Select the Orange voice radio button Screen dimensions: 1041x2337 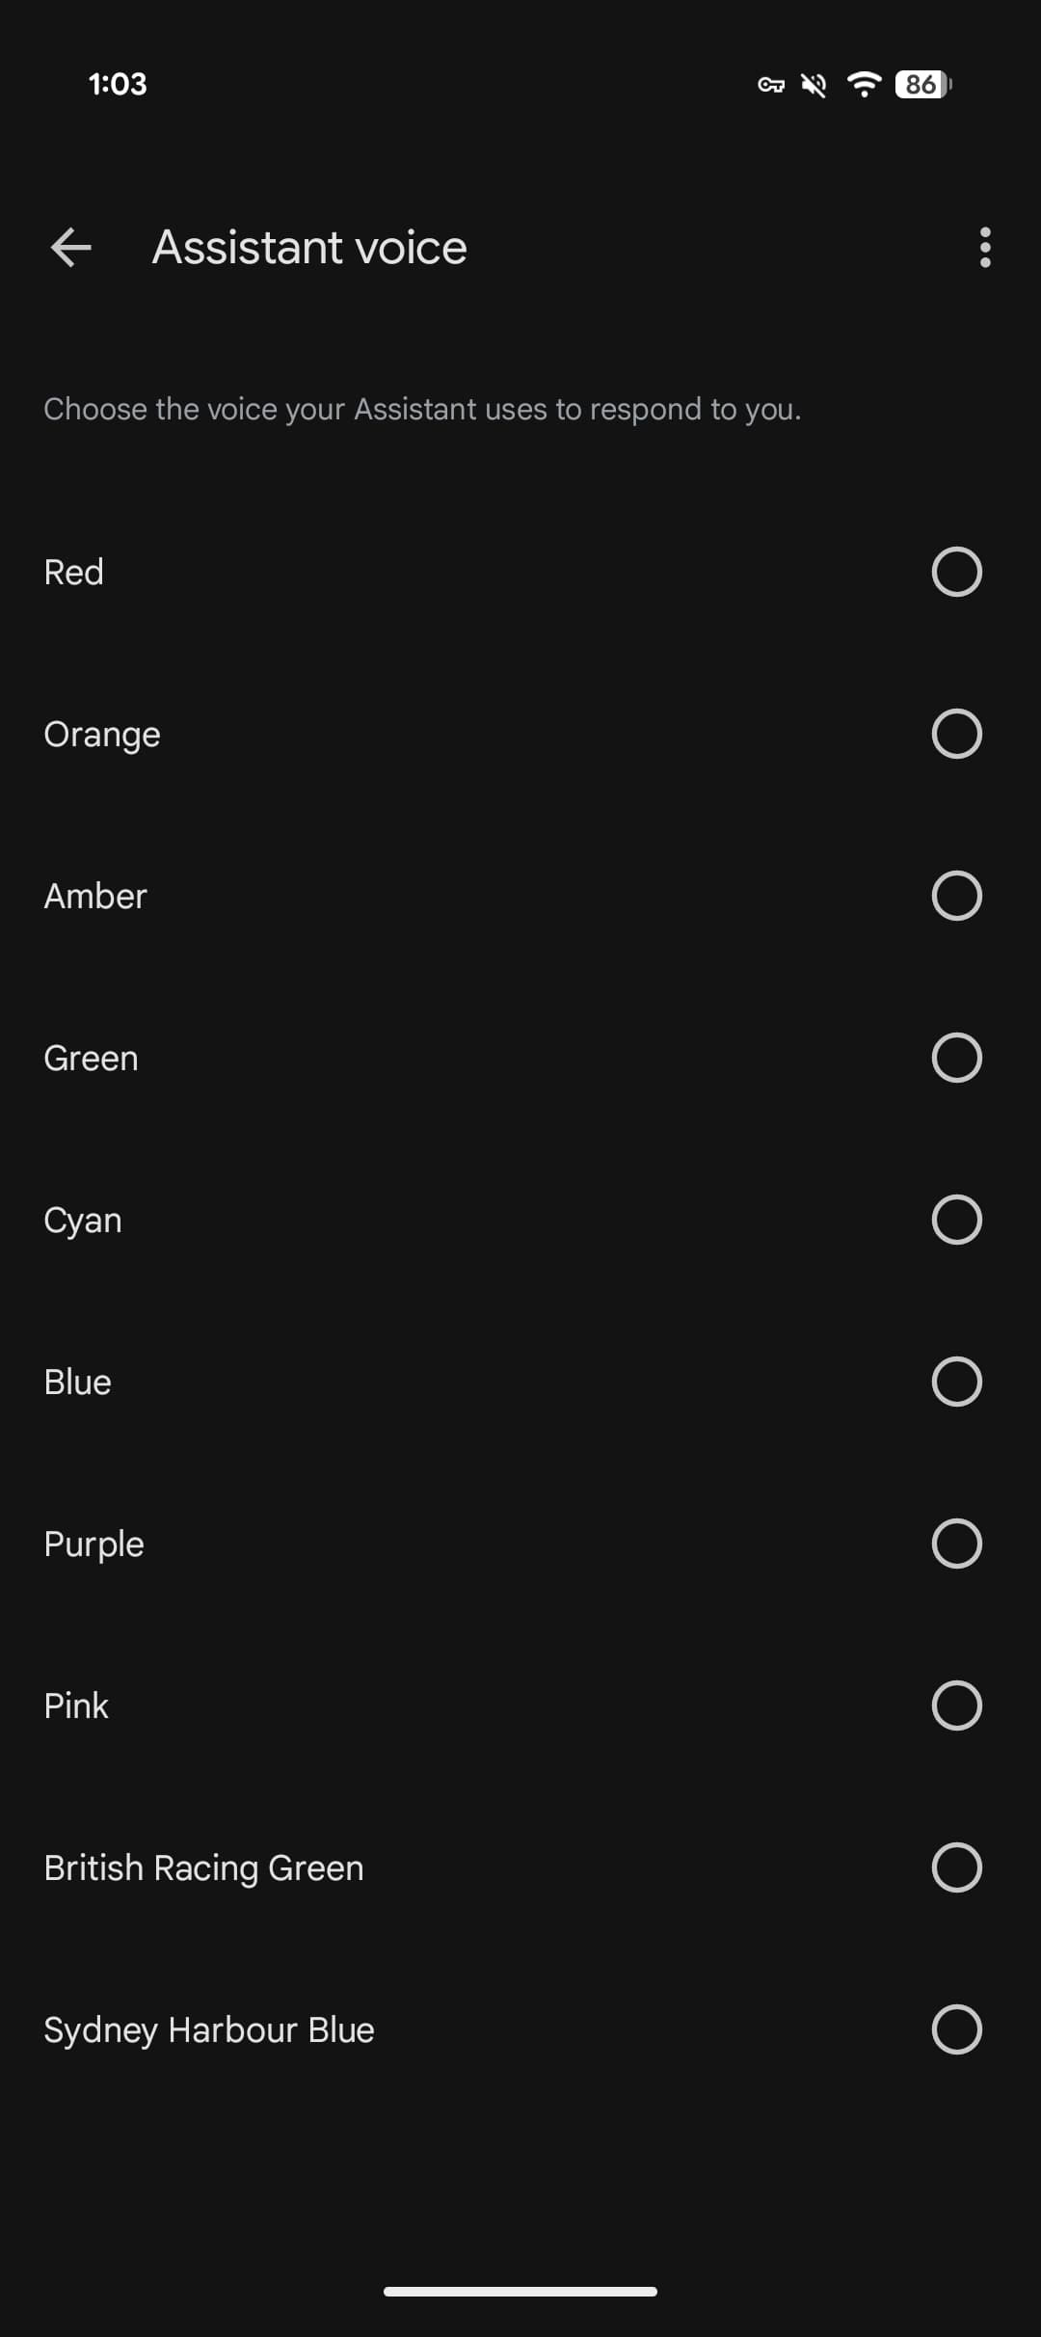coord(956,734)
